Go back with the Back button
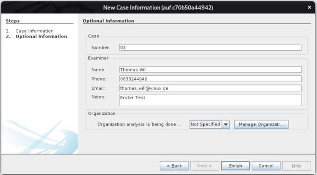 click(174, 165)
